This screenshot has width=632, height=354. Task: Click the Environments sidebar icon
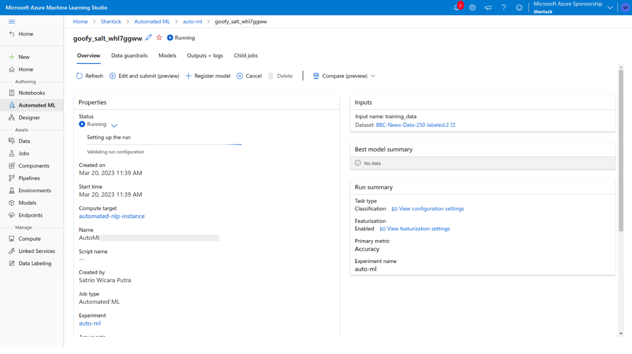pyautogui.click(x=12, y=191)
